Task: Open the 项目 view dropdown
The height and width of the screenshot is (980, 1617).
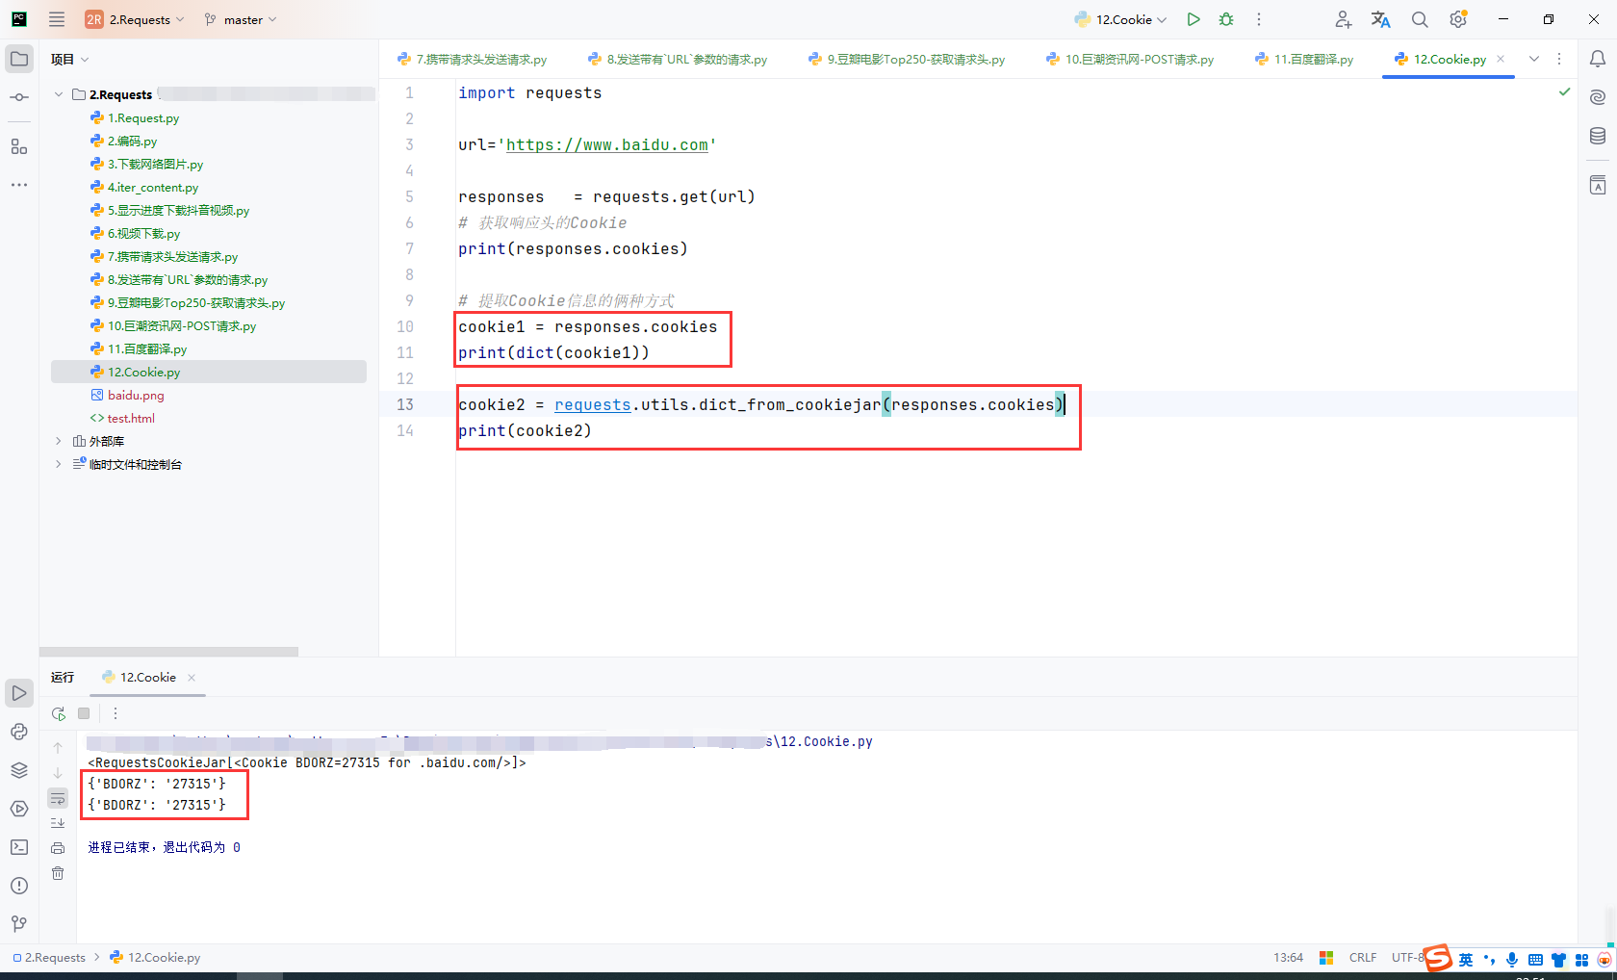Action: coord(70,59)
